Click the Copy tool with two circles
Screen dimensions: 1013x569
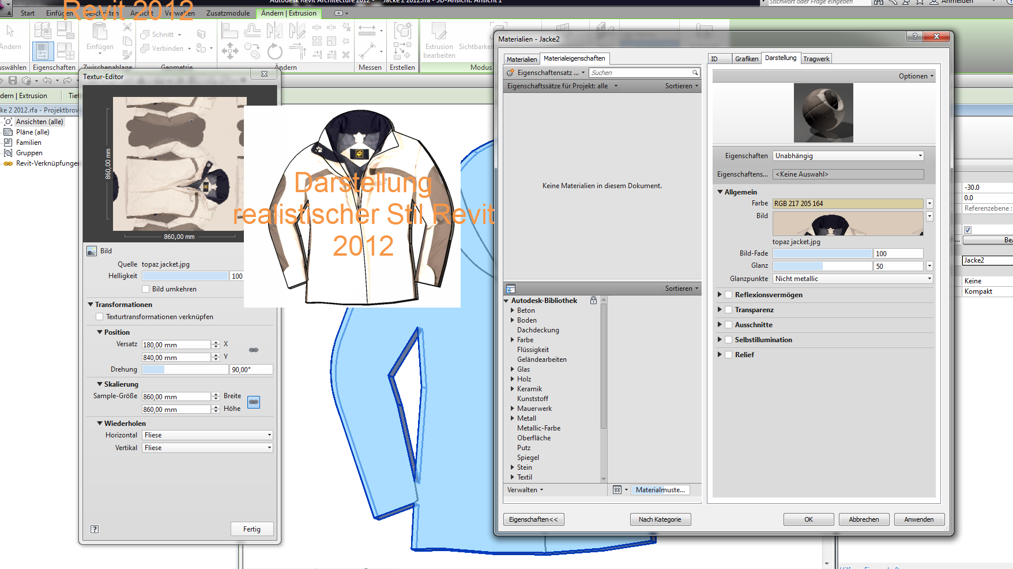pyautogui.click(x=253, y=51)
